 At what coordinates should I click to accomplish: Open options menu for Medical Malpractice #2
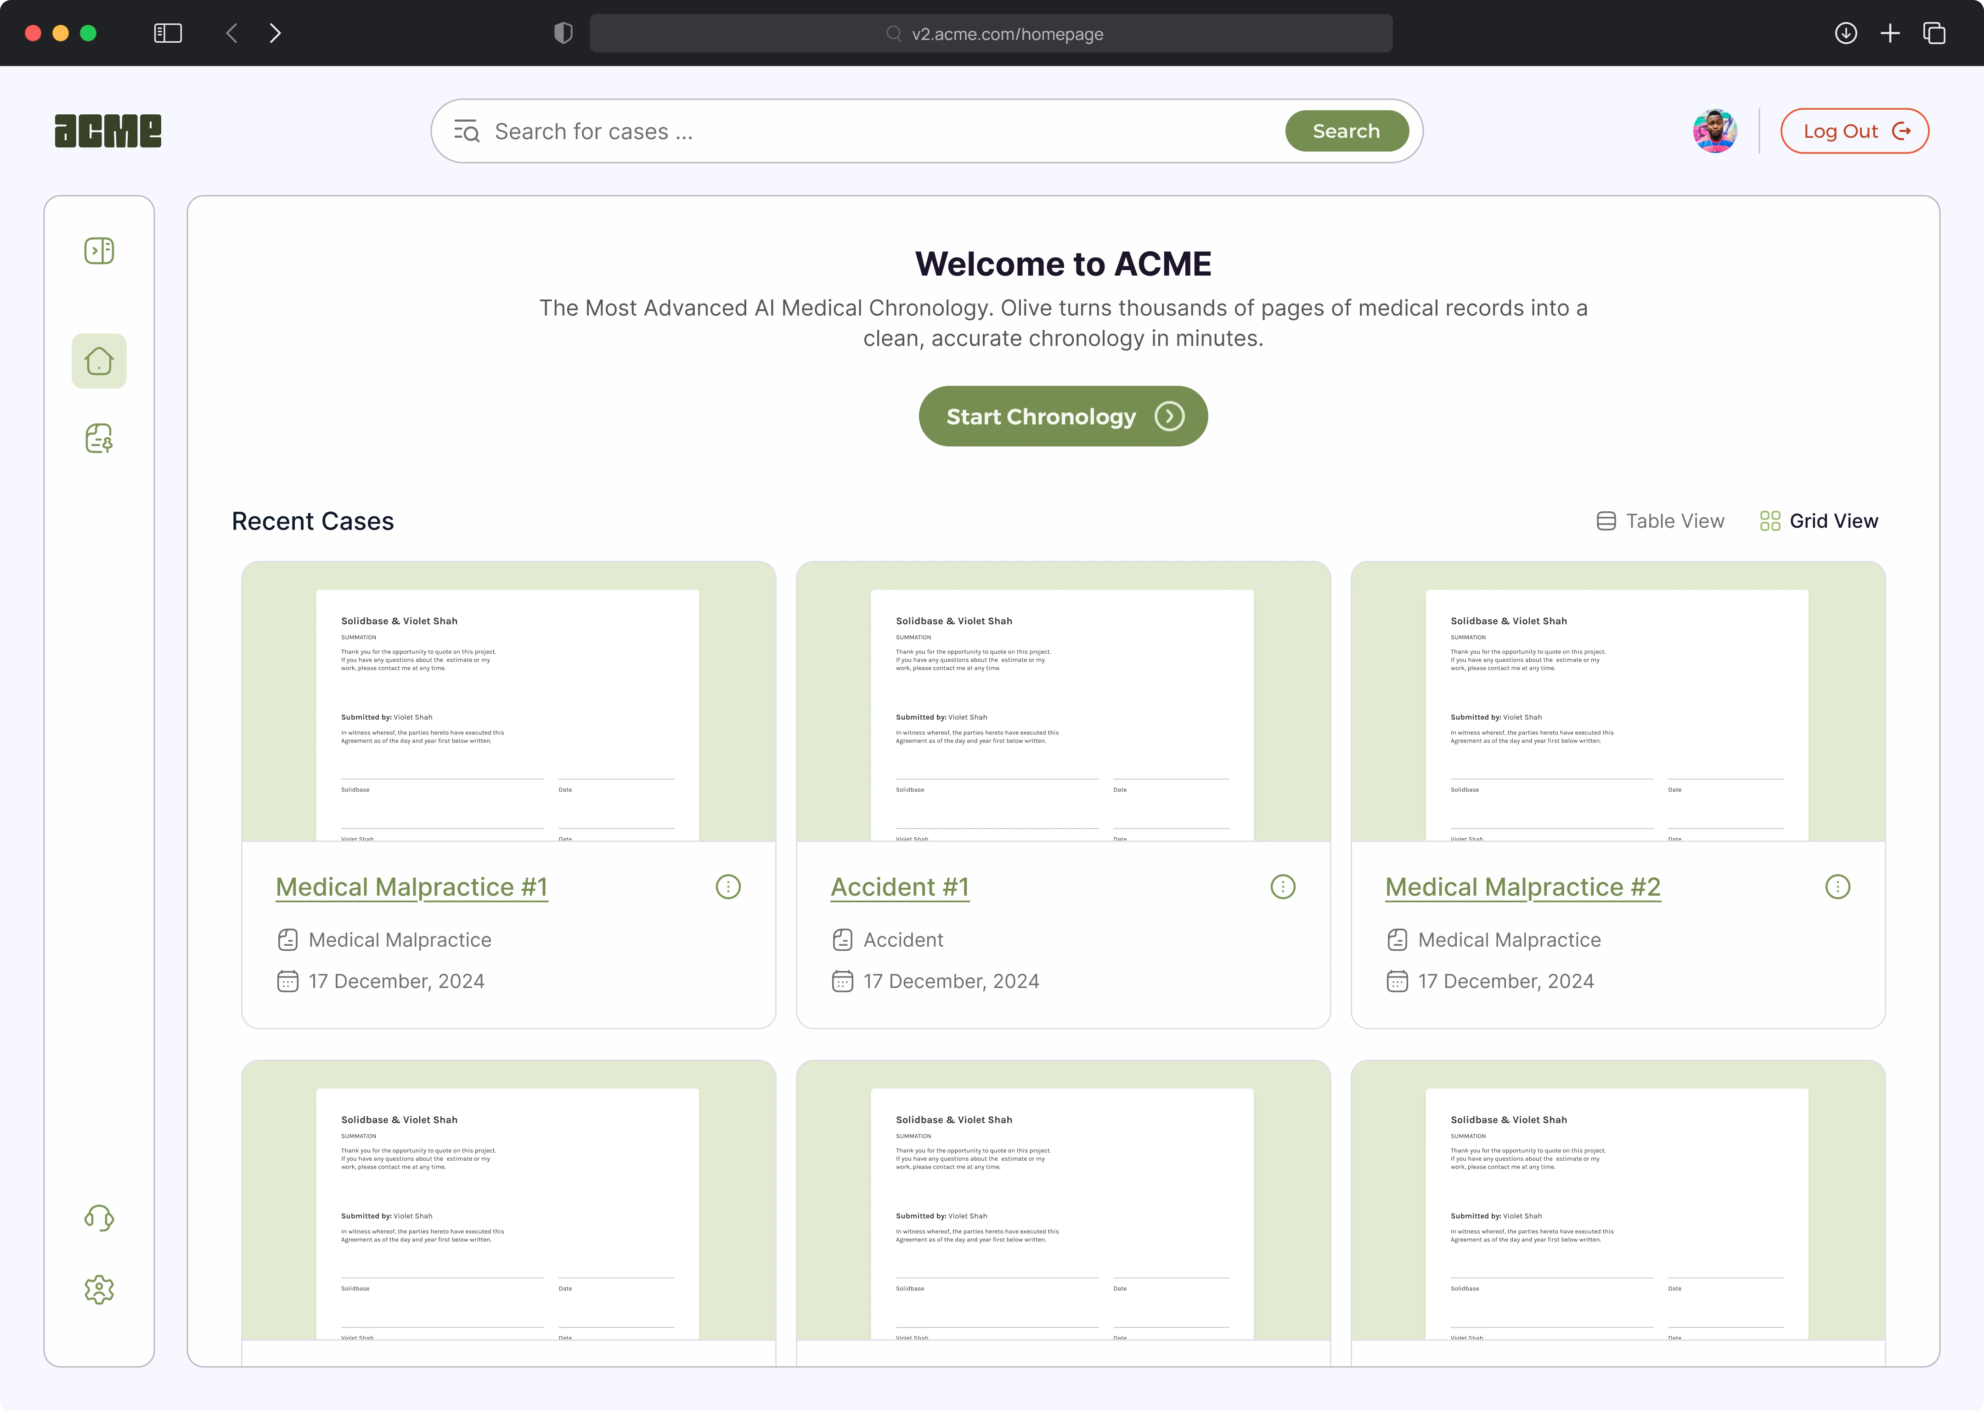click(1837, 887)
